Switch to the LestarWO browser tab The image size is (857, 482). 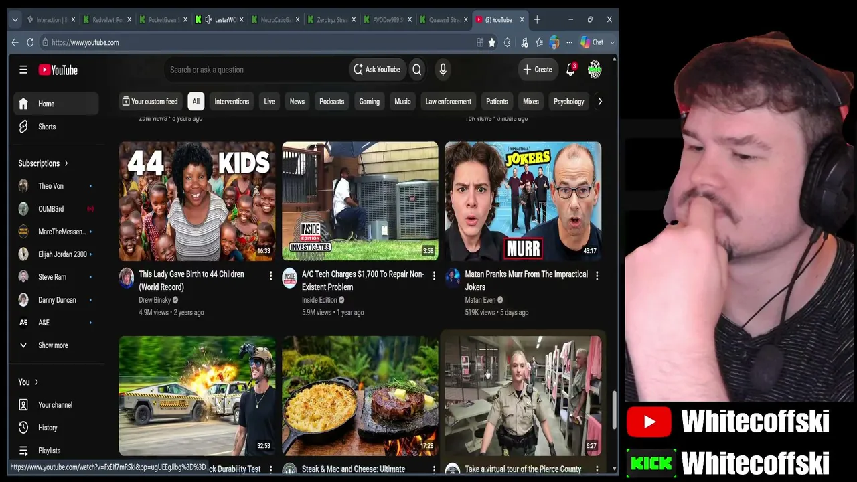218,20
